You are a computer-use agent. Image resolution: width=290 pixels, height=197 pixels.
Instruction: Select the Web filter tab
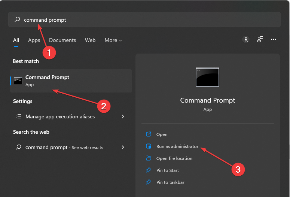[x=90, y=40]
